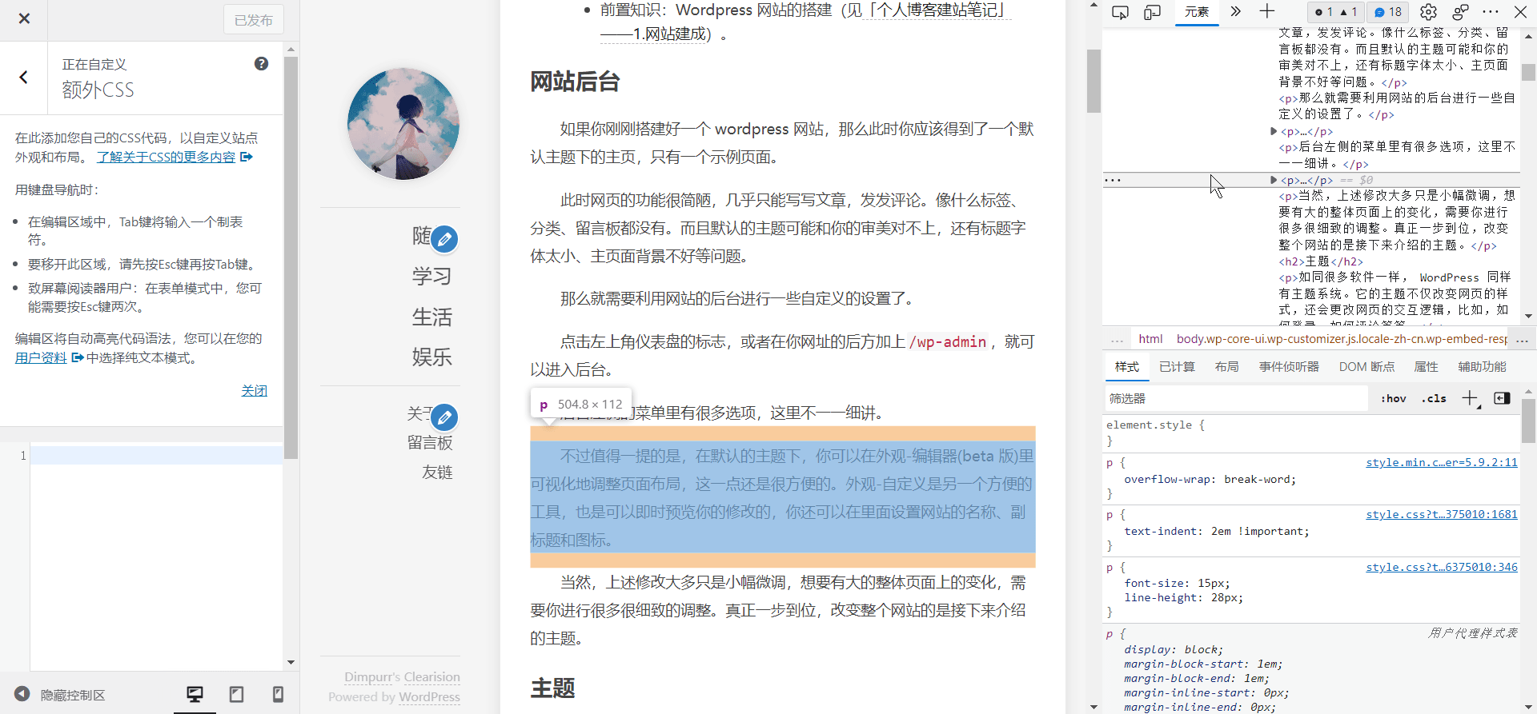Click the 隐藏控制区 label
The width and height of the screenshot is (1537, 714).
(73, 695)
